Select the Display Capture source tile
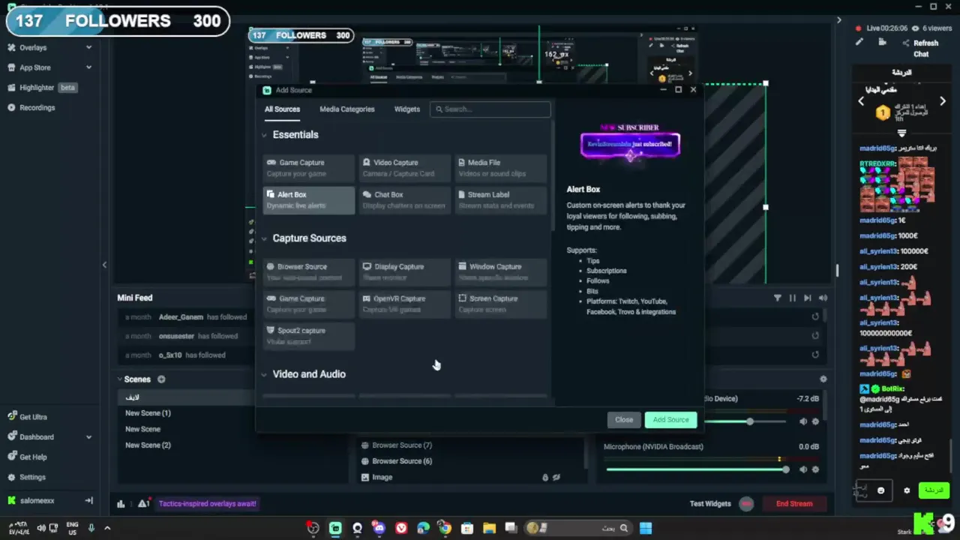The width and height of the screenshot is (960, 540). 404,272
